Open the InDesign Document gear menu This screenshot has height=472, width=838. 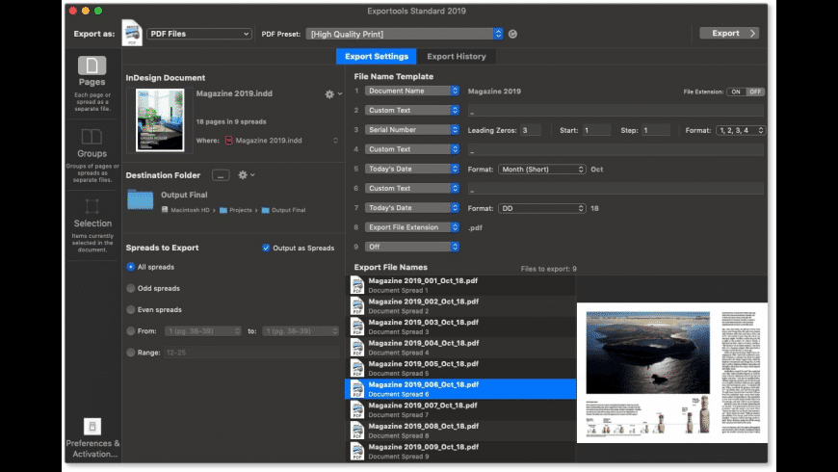[333, 94]
